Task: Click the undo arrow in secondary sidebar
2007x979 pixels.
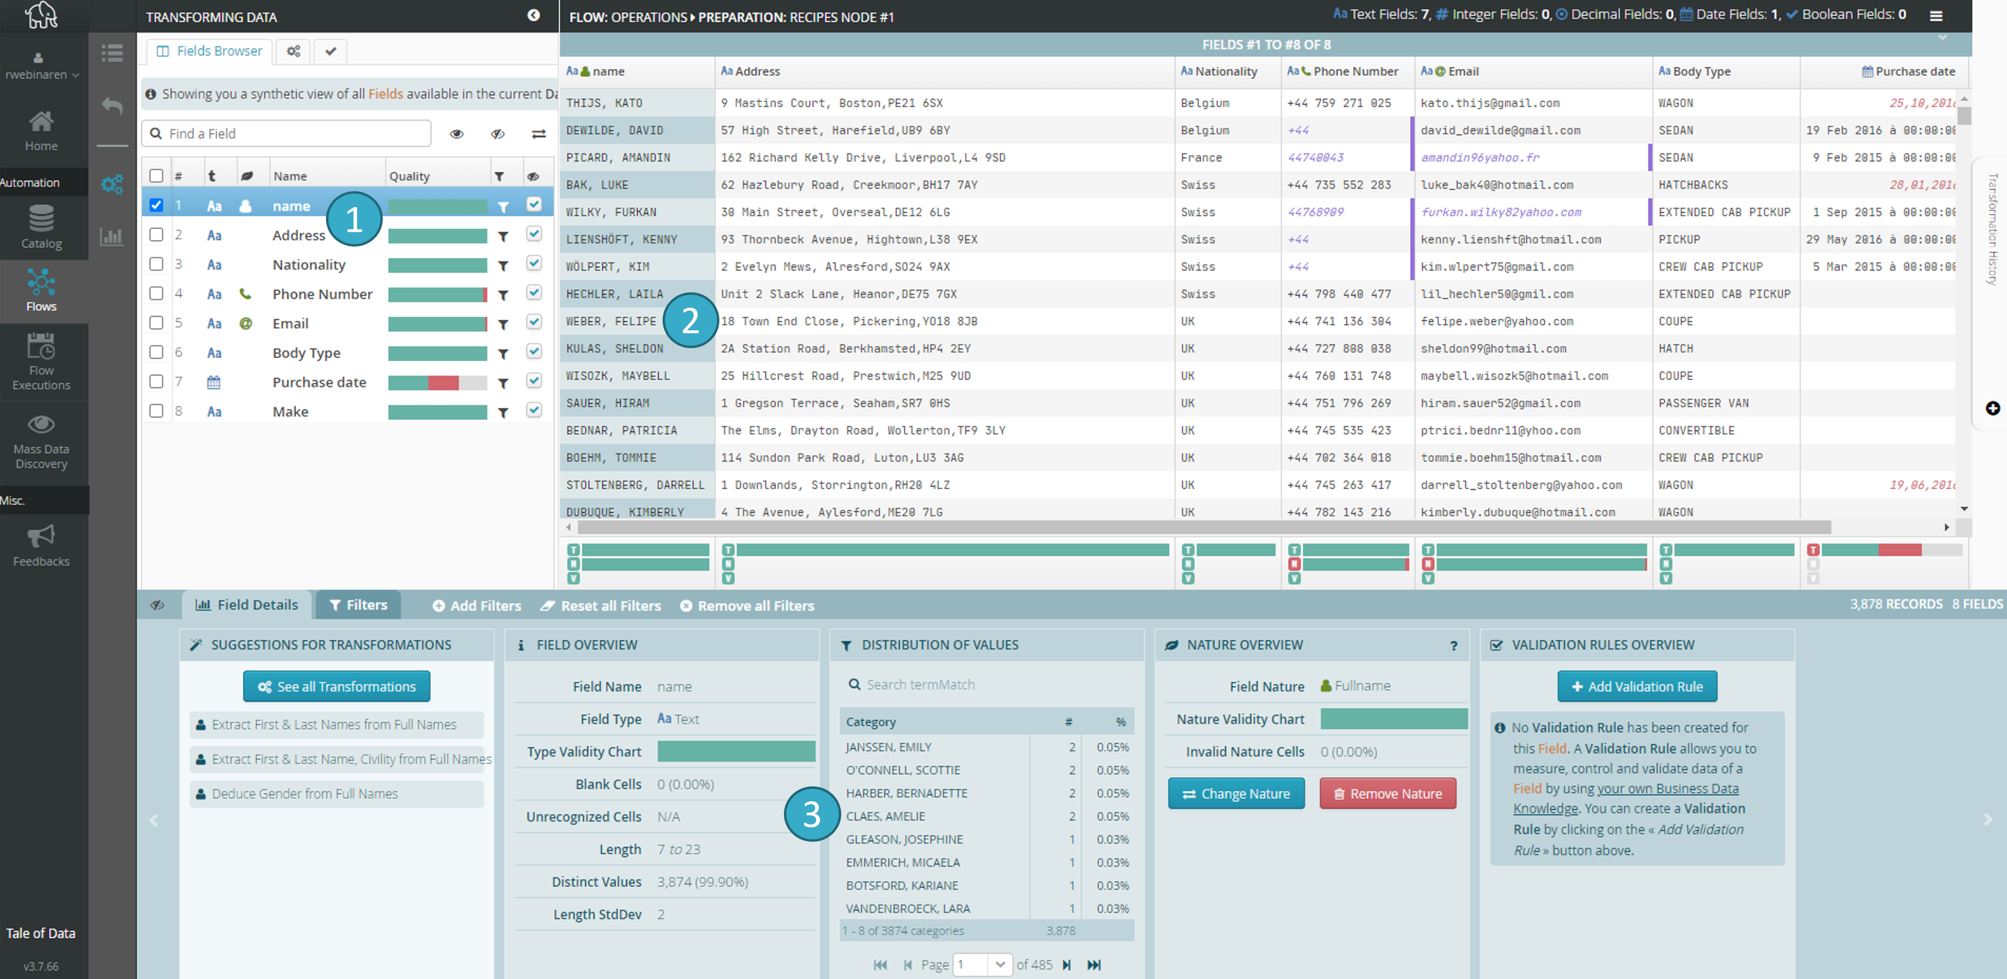Action: tap(112, 105)
